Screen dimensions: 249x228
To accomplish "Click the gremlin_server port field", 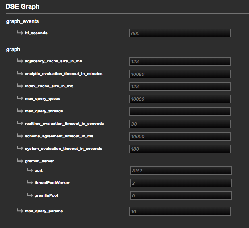I will [181, 170].
